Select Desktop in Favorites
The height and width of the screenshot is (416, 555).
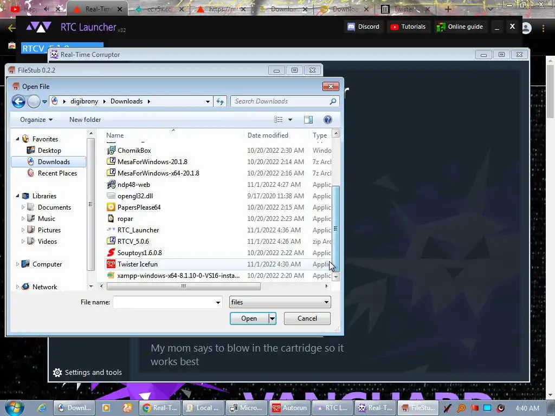(49, 151)
